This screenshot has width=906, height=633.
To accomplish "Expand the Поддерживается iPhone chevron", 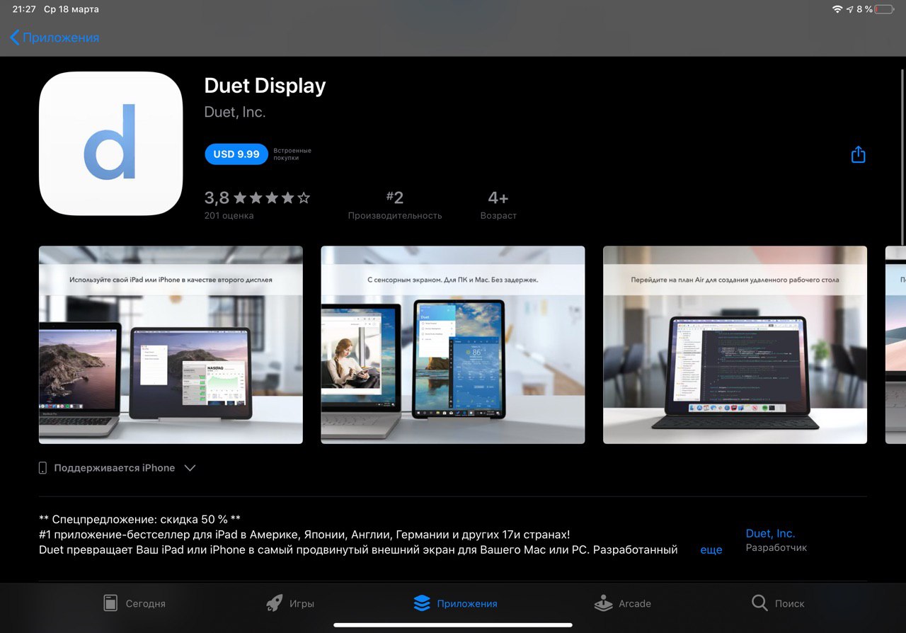I will tap(190, 468).
